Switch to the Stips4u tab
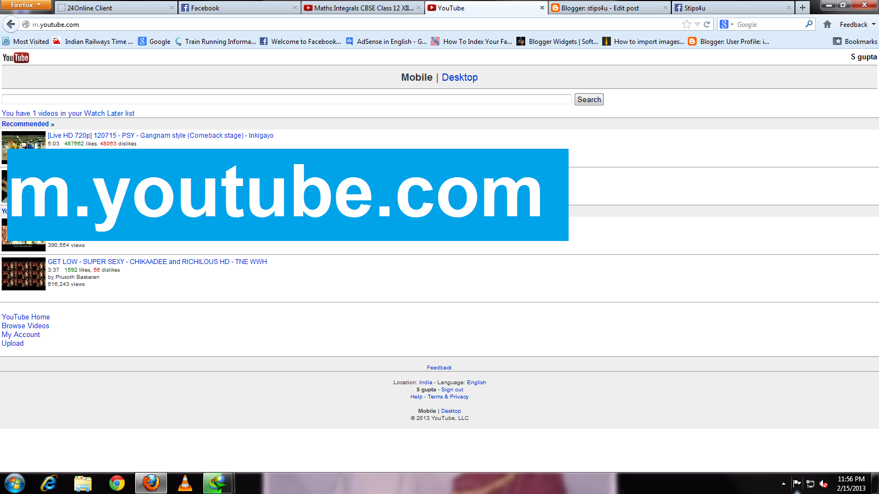This screenshot has height=494, width=879. click(x=733, y=8)
